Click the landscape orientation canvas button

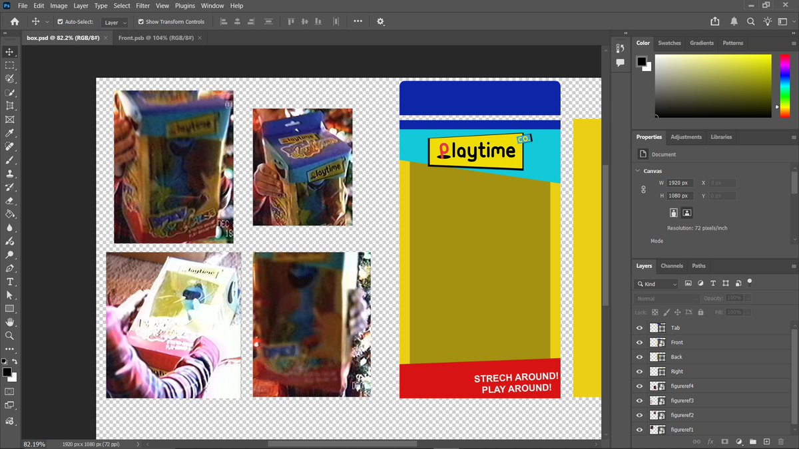[687, 213]
